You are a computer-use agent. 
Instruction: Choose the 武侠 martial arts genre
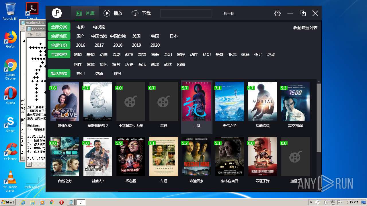coord(168,64)
